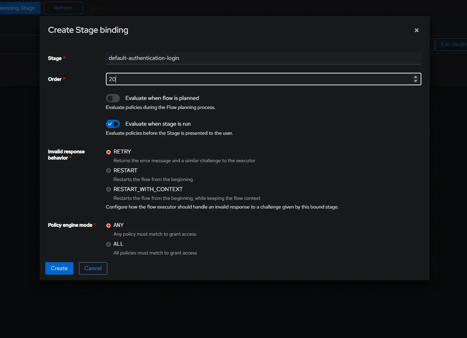
Task: Click the Order increment up arrow
Action: (415, 77)
